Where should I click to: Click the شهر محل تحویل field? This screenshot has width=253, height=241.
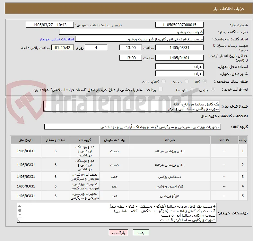[179, 73]
